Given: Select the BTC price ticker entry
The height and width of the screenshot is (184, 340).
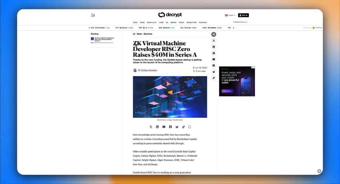Looking at the screenshot, I should point(100,28).
